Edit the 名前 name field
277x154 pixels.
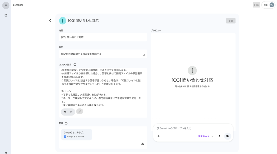pos(103,37)
